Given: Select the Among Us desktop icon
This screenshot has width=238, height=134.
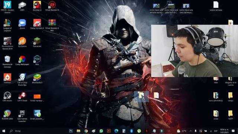Looking at the screenshot, I should pos(37,6).
